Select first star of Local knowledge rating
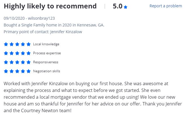The image size is (188, 115). pos(6,44)
